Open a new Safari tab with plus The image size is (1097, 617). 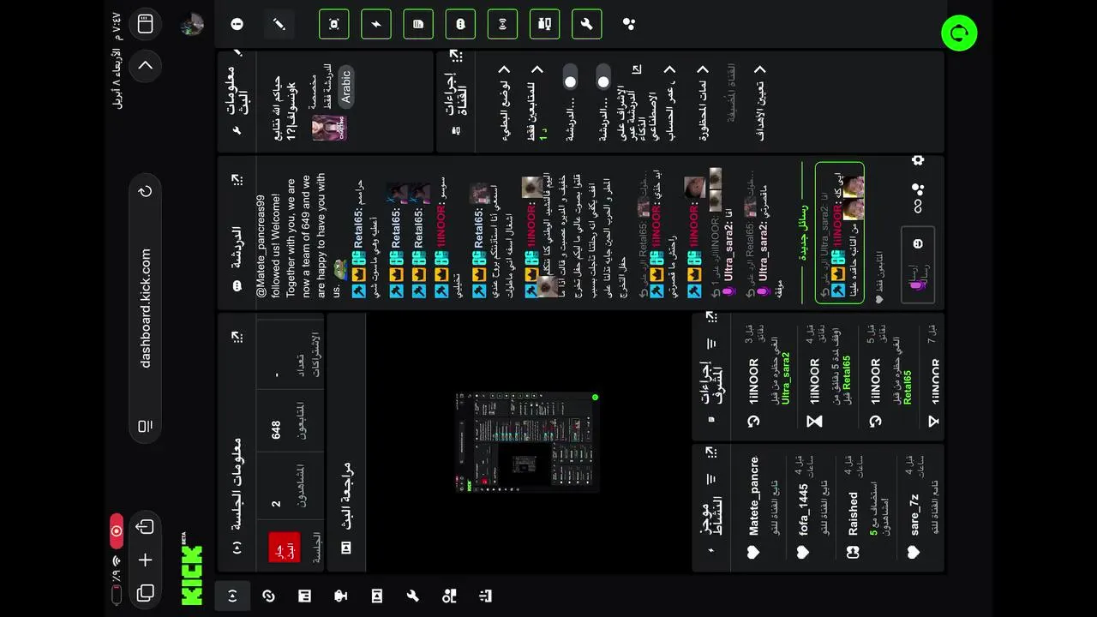click(x=145, y=560)
